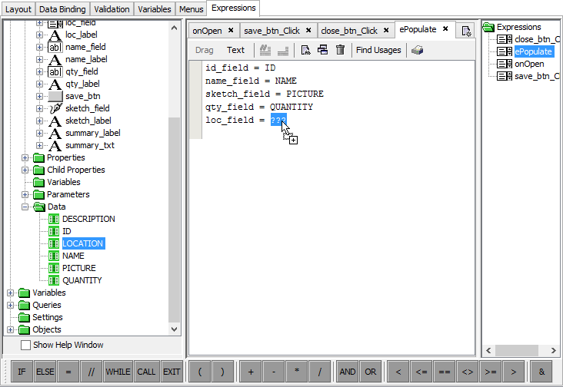Click the Find Usages button

(378, 50)
